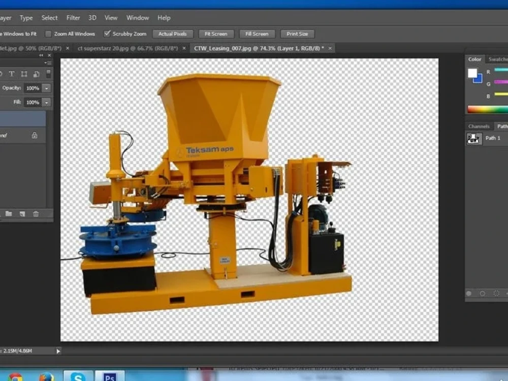This screenshot has height=381, width=508.
Task: Open the Window menu
Action: (x=138, y=18)
